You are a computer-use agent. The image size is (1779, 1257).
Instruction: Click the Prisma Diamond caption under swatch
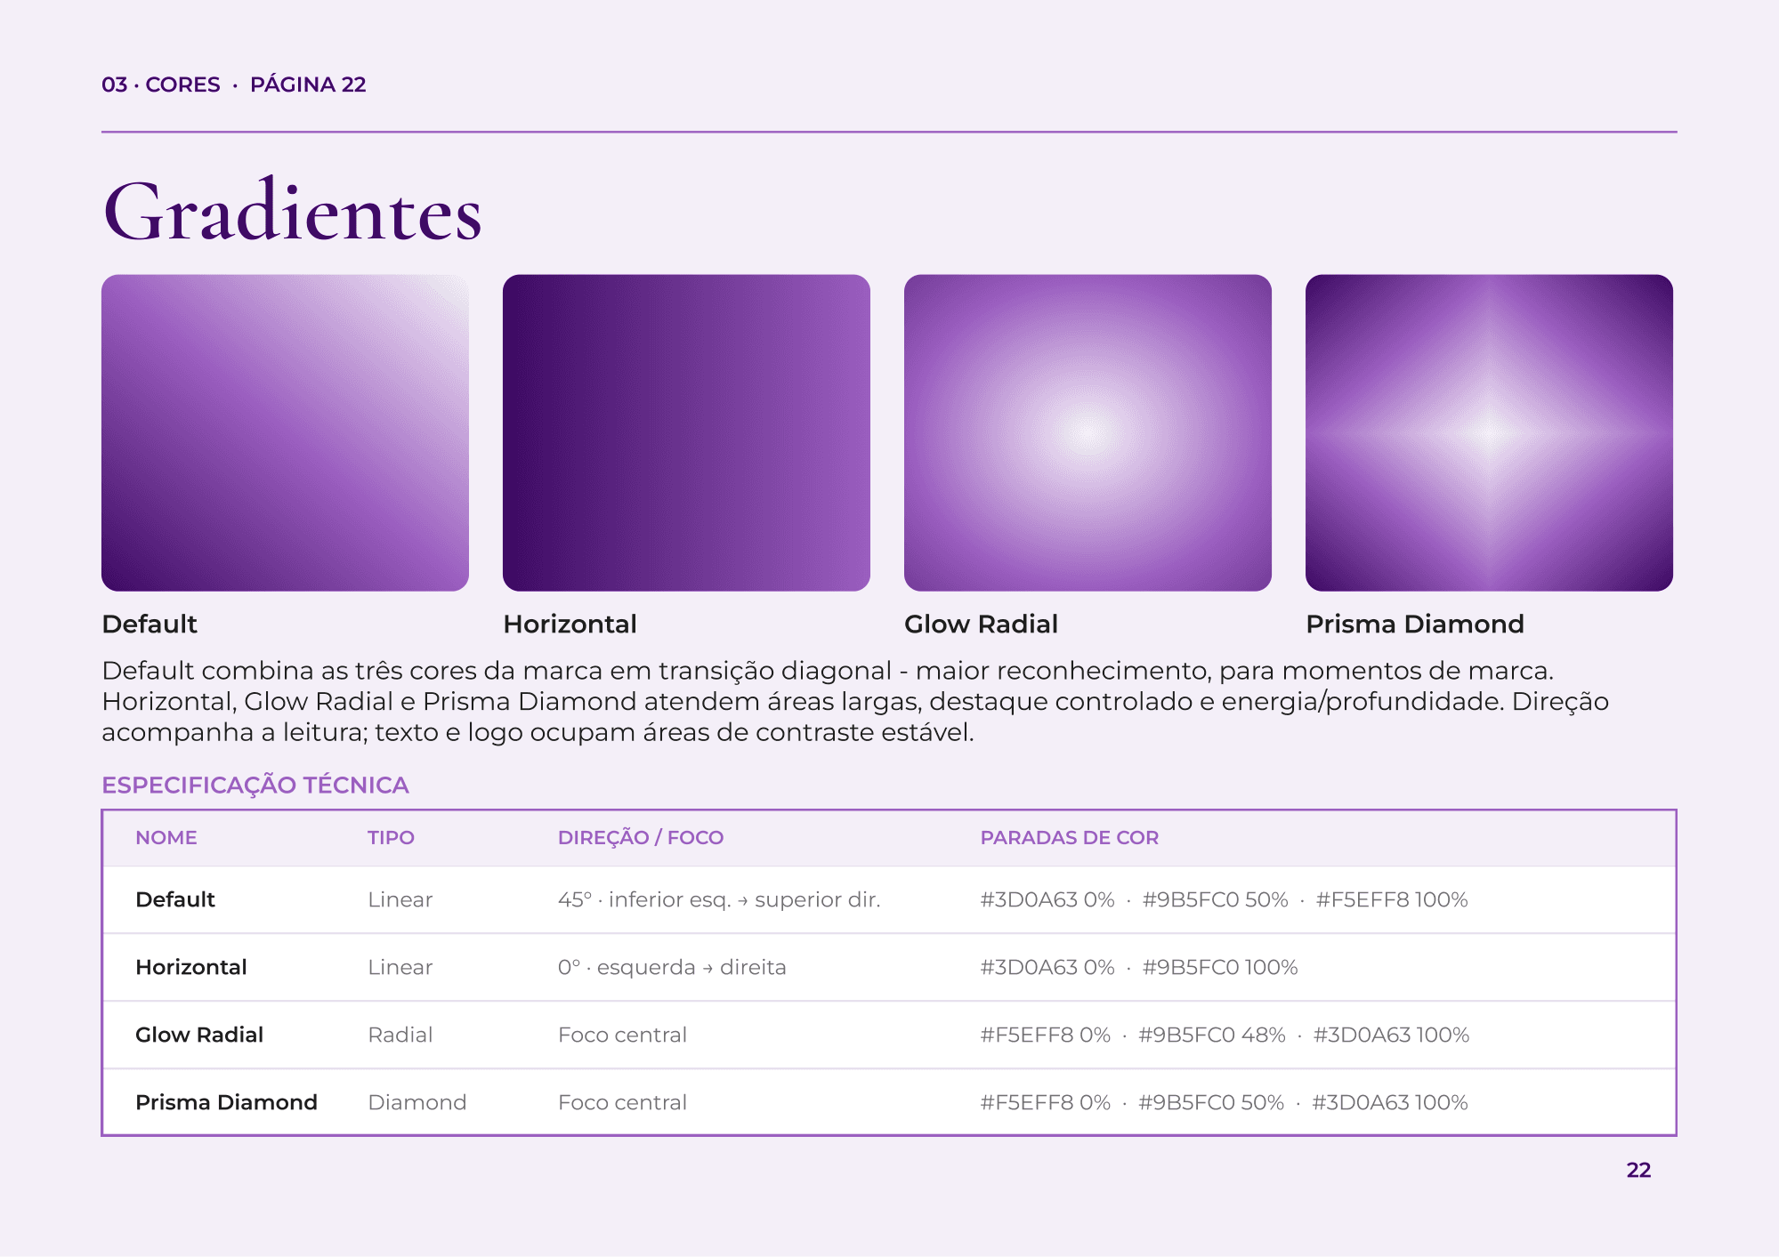coord(1415,624)
